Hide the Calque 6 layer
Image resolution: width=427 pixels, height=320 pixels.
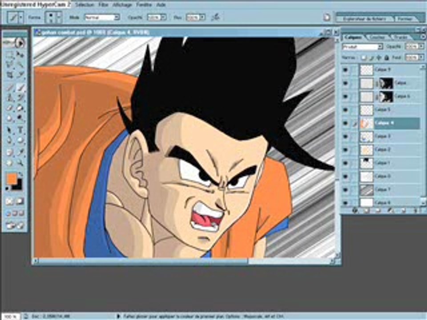pyautogui.click(x=345, y=96)
